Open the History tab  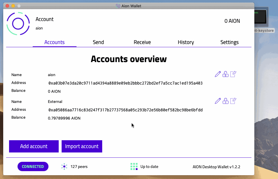click(186, 42)
